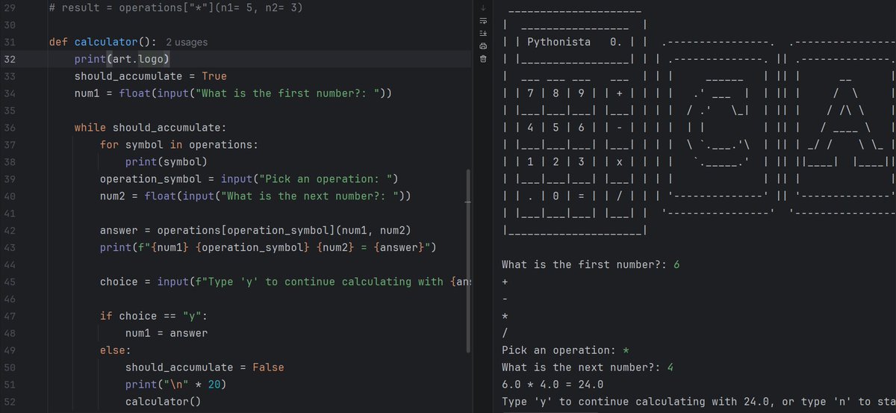Click 'should_accumulate = True' statement
The height and width of the screenshot is (413, 896).
(150, 76)
